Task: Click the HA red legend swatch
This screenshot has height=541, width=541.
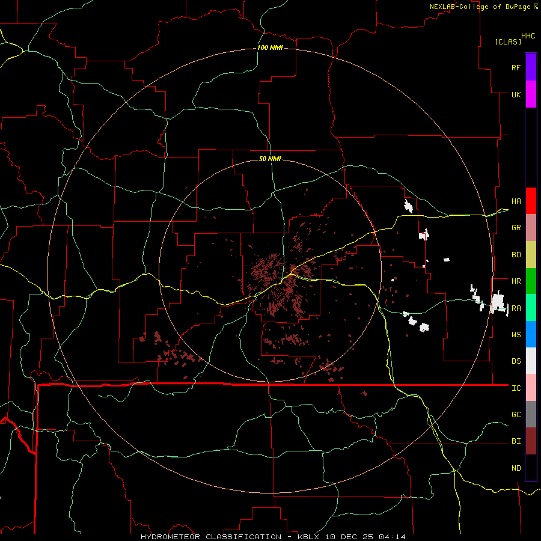Action: [531, 201]
